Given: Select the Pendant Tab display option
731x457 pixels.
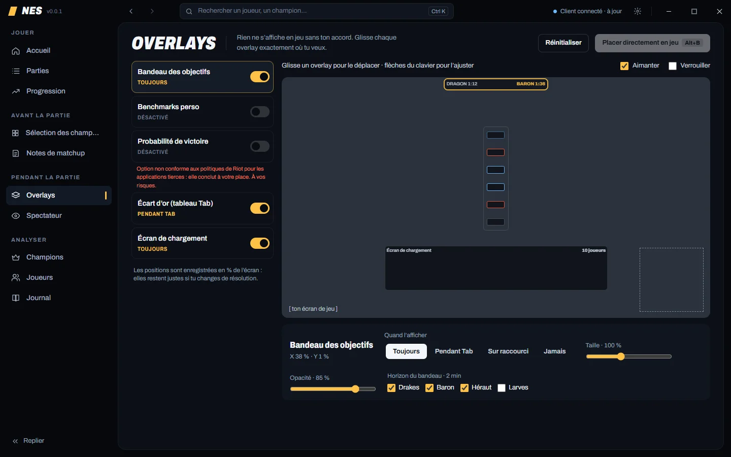Looking at the screenshot, I should pyautogui.click(x=454, y=351).
